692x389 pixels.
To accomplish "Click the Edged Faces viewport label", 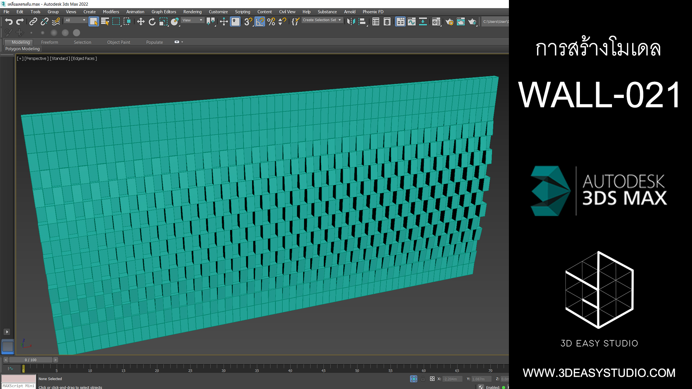I will (84, 58).
